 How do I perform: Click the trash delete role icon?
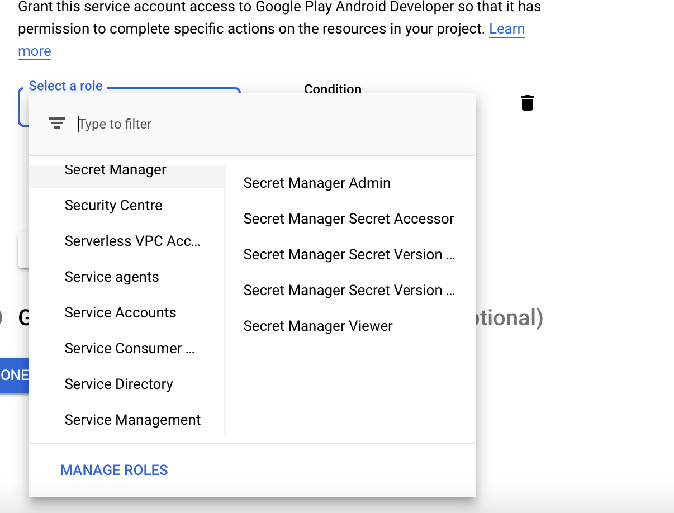tap(527, 103)
